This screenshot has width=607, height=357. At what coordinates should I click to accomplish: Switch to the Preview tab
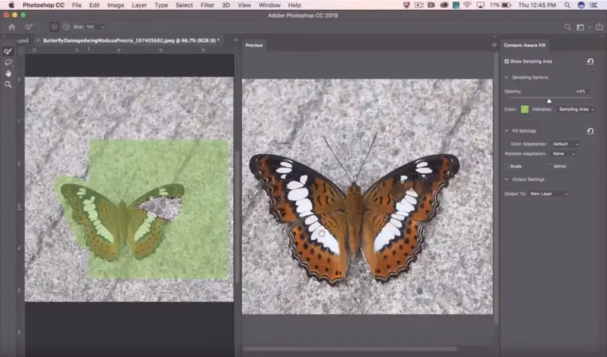[254, 44]
